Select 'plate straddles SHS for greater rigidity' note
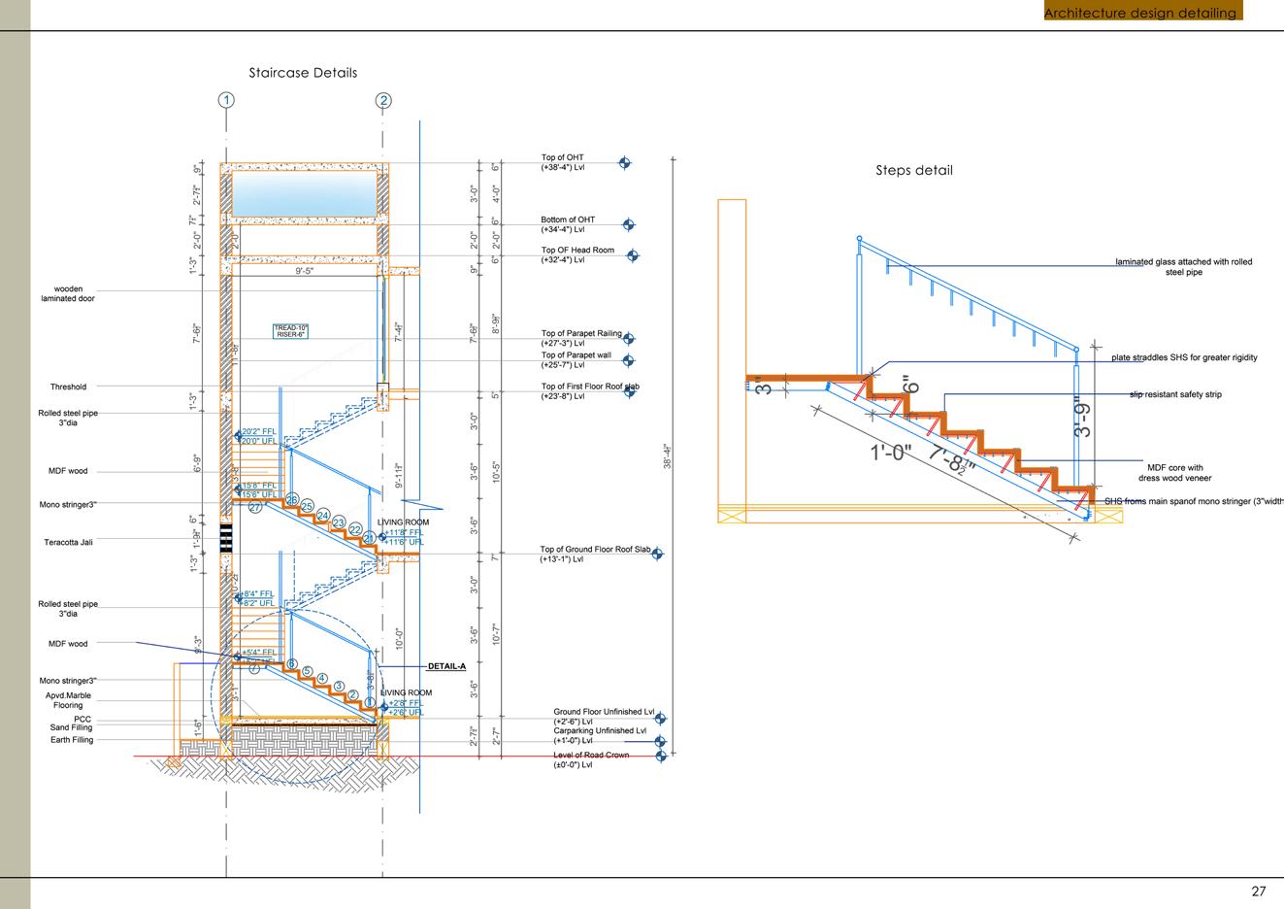This screenshot has height=909, width=1284. coord(1184,357)
